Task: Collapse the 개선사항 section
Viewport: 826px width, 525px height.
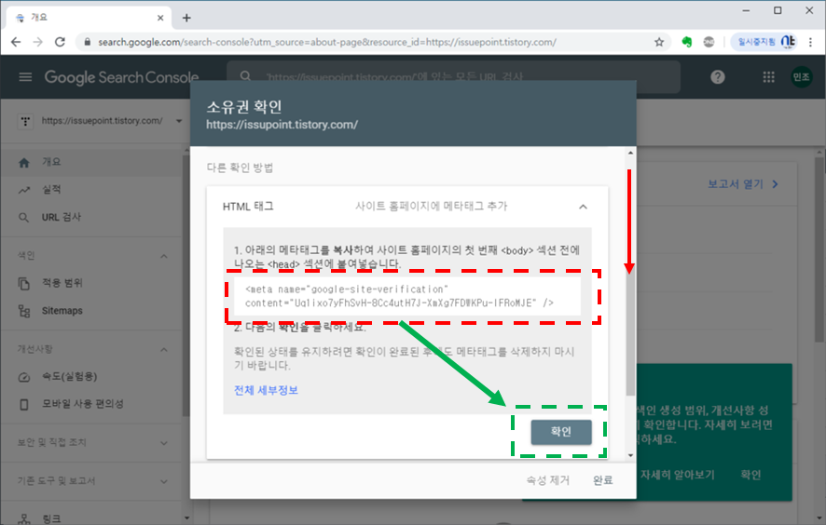Action: pyautogui.click(x=164, y=350)
